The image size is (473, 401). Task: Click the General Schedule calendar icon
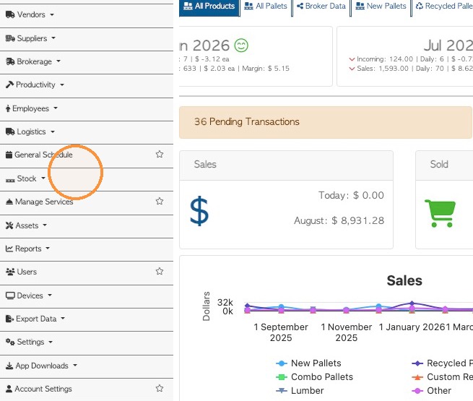pos(9,155)
